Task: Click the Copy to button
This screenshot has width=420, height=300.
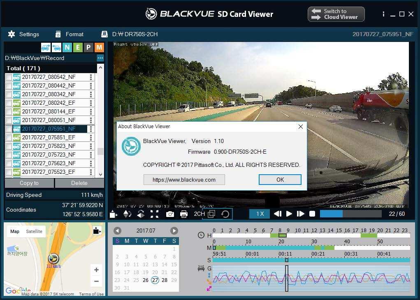Action: (29, 183)
